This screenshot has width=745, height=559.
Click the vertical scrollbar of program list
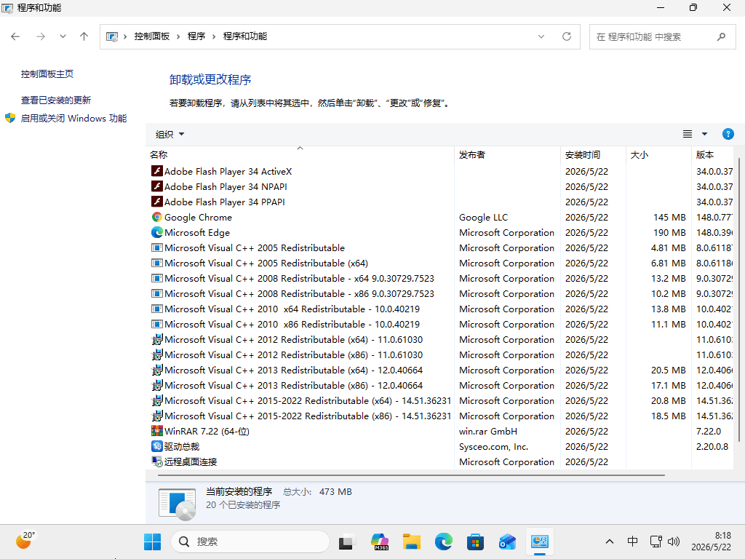[x=738, y=299]
